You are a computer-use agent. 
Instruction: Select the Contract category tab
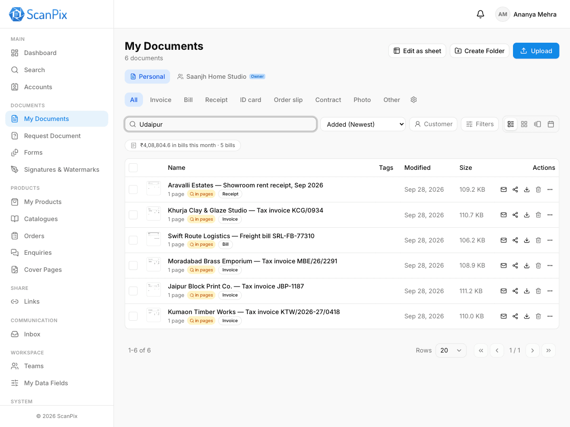pyautogui.click(x=328, y=100)
